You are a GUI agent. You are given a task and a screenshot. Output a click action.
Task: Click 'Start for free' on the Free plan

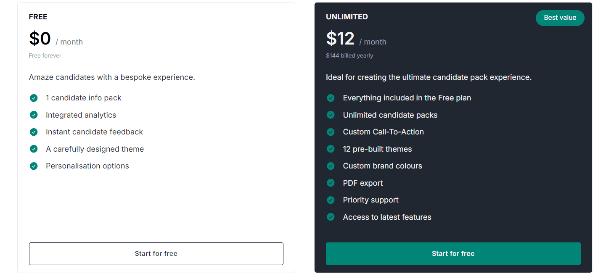pos(156,254)
